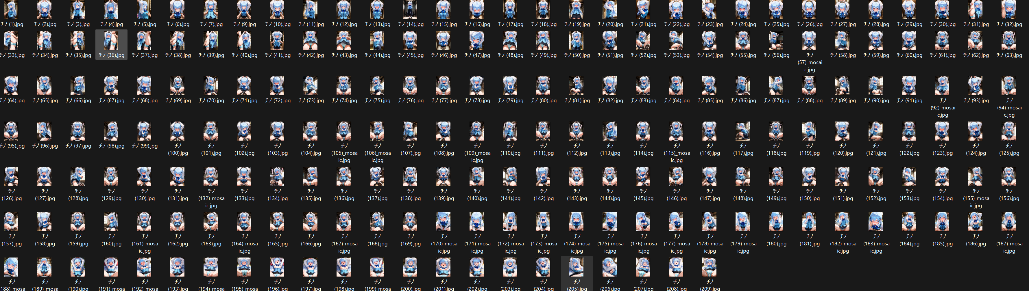Select the チノ (196).jpg thumbnail
The image size is (1029, 291).
[278, 267]
